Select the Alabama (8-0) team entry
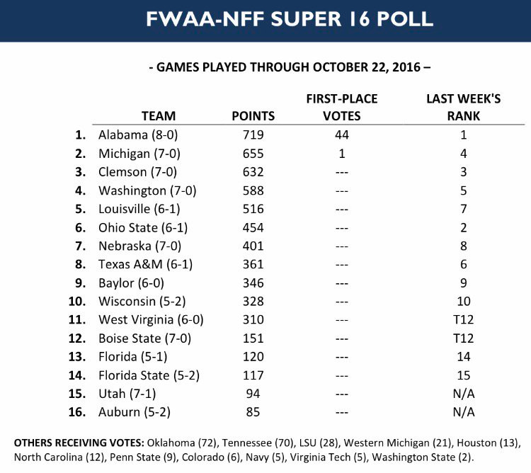The height and width of the screenshot is (473, 531). click(x=138, y=135)
